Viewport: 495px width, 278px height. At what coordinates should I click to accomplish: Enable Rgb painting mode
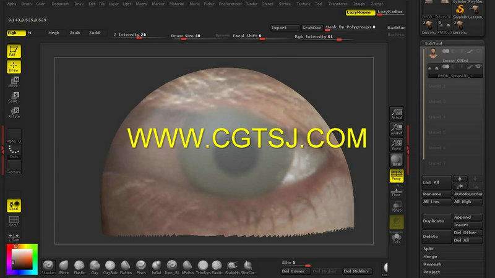click(x=17, y=33)
